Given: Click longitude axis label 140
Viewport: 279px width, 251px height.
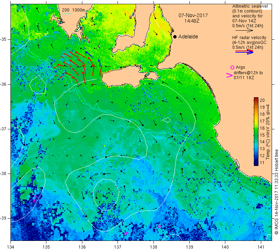Looking at the screenshot, I should pos(225,247).
